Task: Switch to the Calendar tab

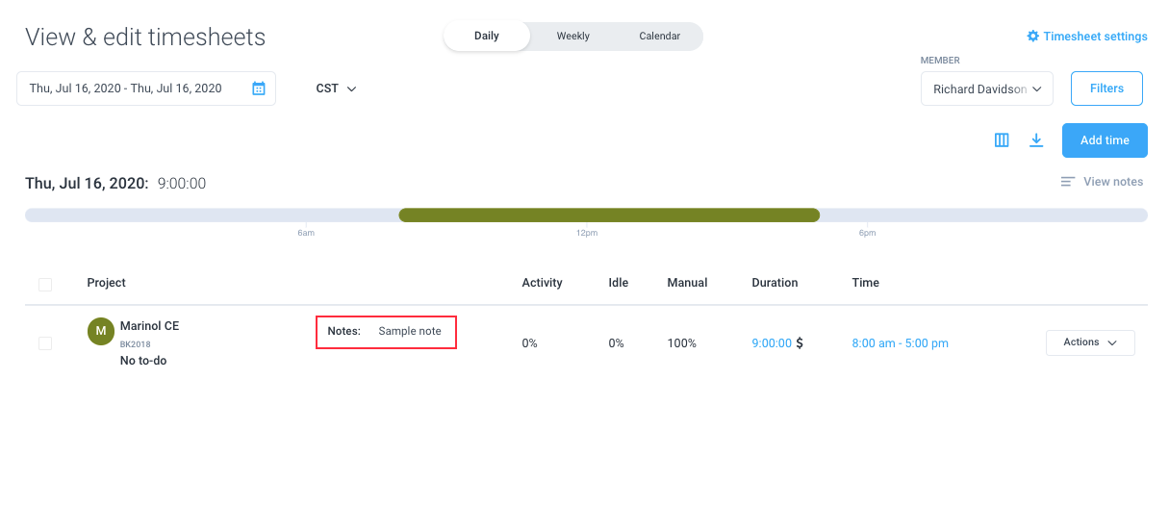Action: [x=660, y=37]
